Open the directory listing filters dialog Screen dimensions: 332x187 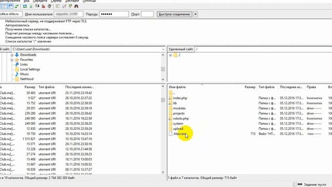(58, 6)
